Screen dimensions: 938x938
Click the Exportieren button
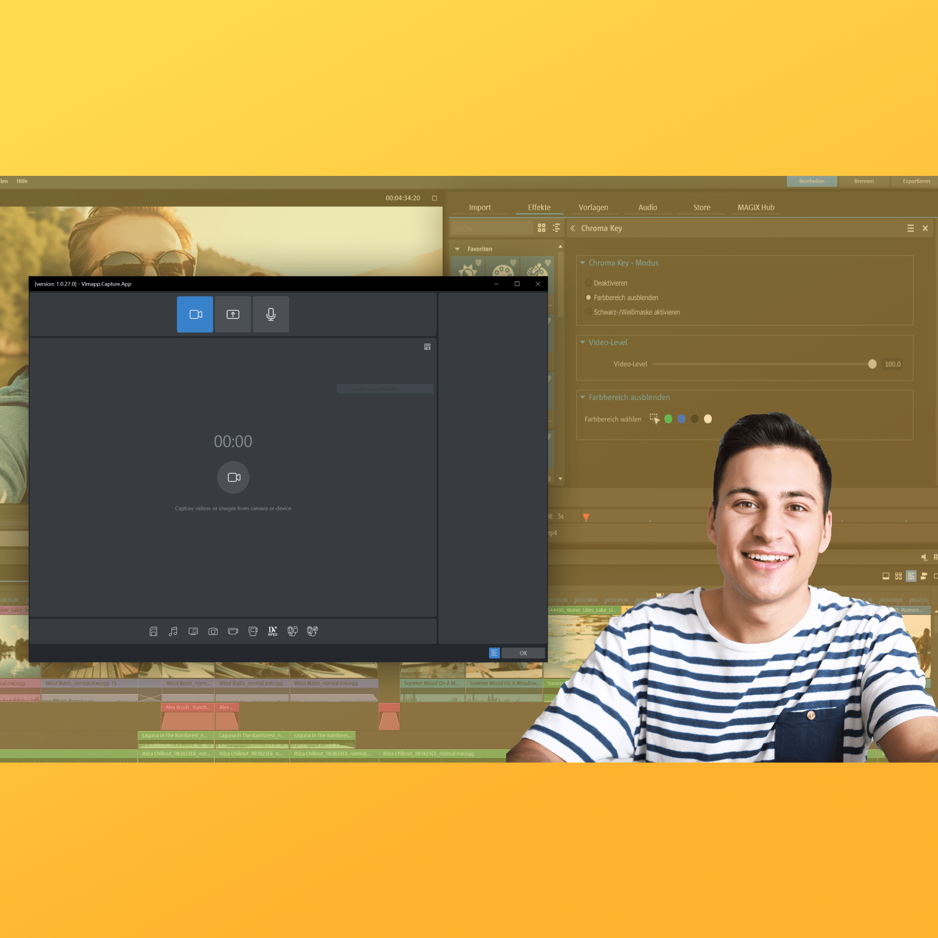pos(916,182)
